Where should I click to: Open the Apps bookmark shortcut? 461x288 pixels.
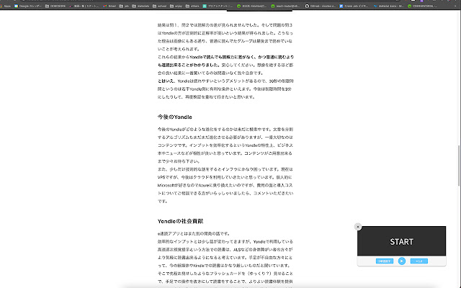(x=7, y=5)
